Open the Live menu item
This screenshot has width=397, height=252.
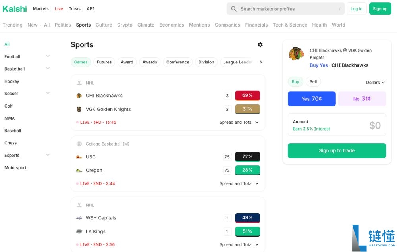pyautogui.click(x=59, y=9)
